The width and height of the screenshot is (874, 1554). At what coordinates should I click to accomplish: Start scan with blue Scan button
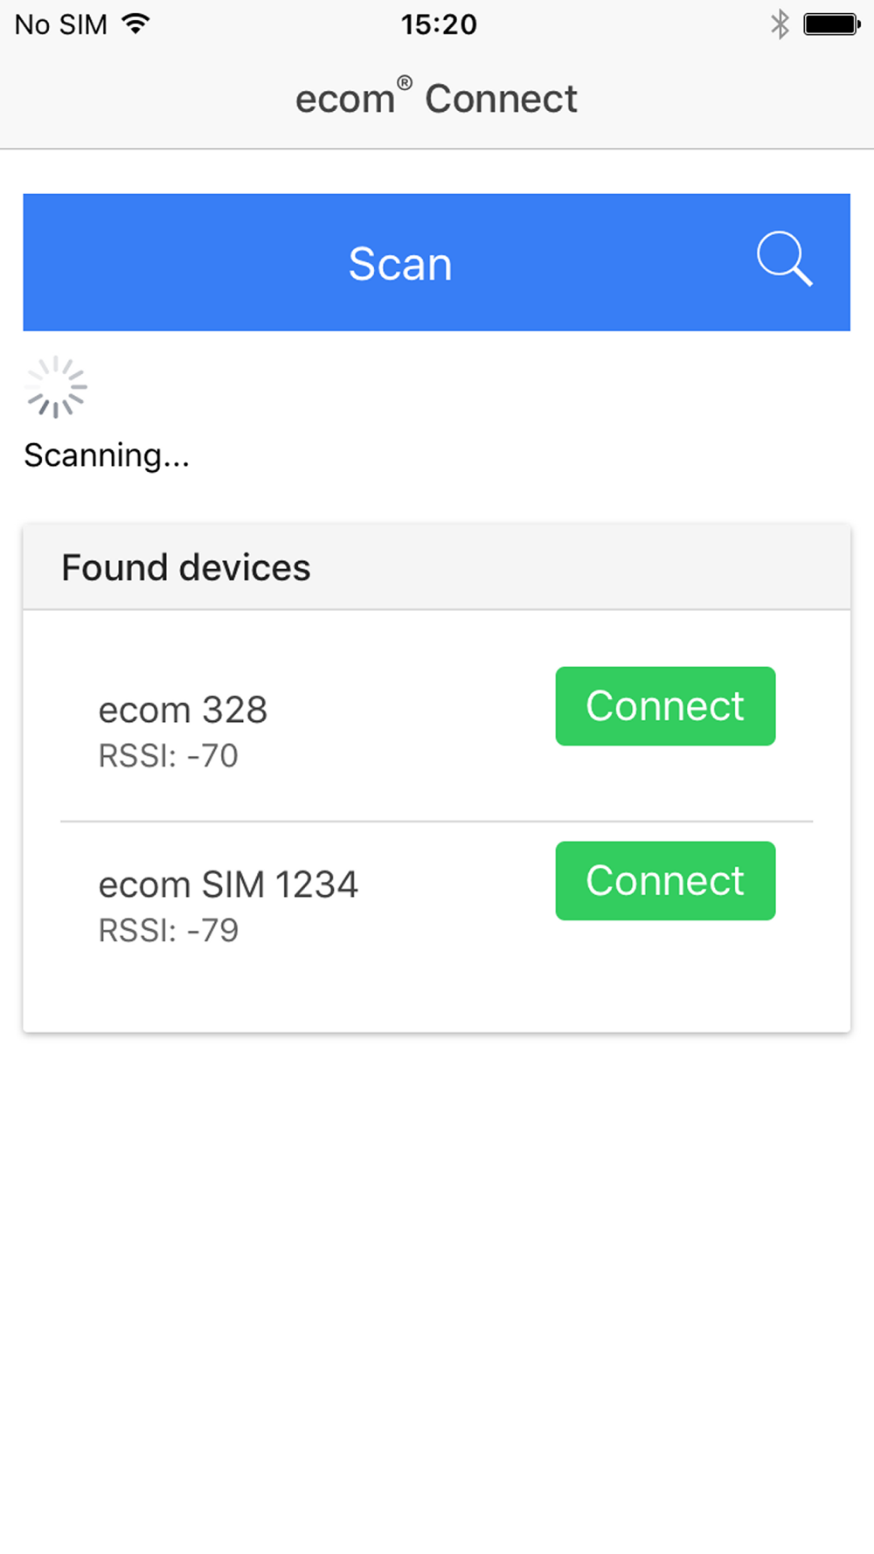436,262
